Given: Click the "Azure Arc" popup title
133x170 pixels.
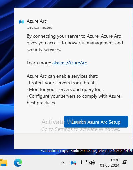Looking at the screenshot, I should (37, 21).
